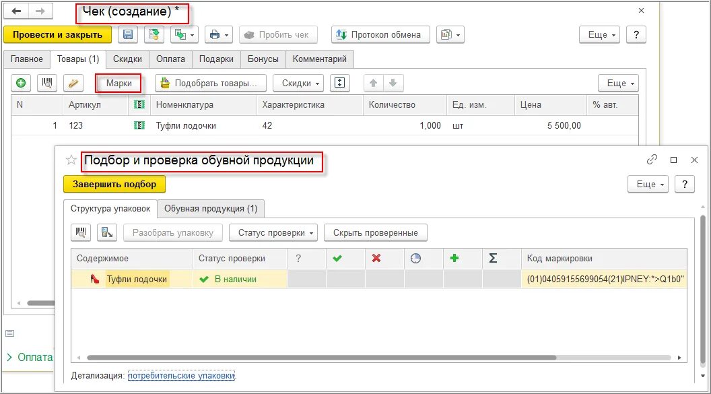Screen dimensions: 711x394
Task: Open the reports dropdown icon near Протокол обмена
Action: tap(450, 34)
